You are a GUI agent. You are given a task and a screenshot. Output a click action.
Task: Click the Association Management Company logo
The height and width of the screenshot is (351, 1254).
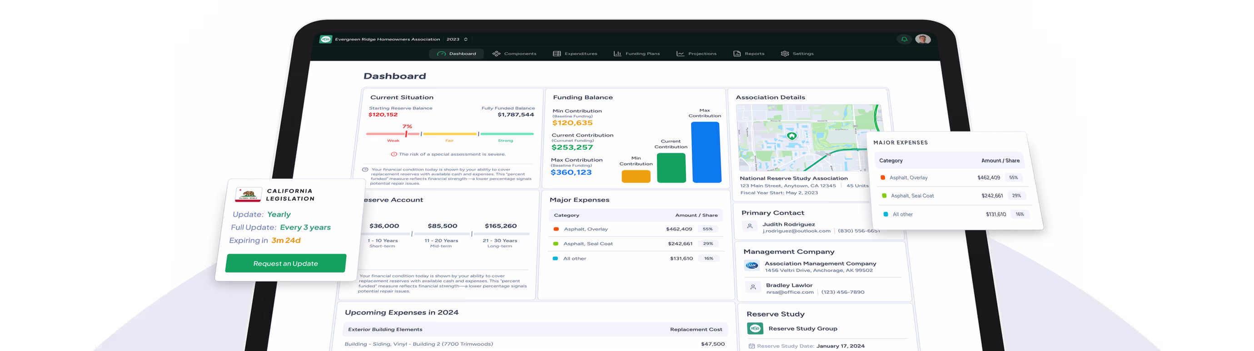pos(751,265)
